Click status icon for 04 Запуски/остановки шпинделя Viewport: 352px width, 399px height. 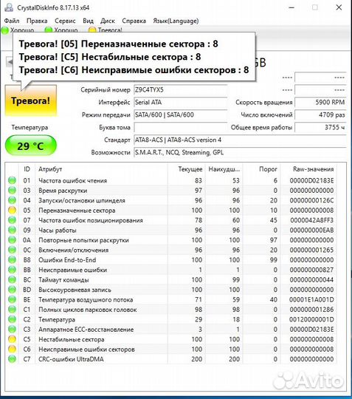(x=12, y=200)
